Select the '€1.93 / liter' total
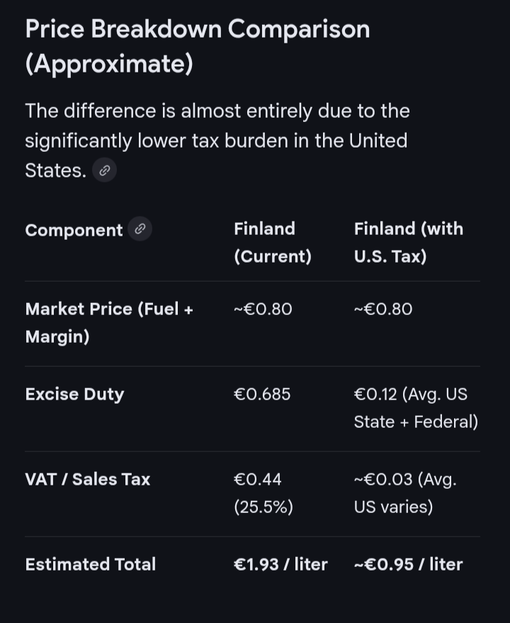The height and width of the screenshot is (623, 510). tap(280, 564)
